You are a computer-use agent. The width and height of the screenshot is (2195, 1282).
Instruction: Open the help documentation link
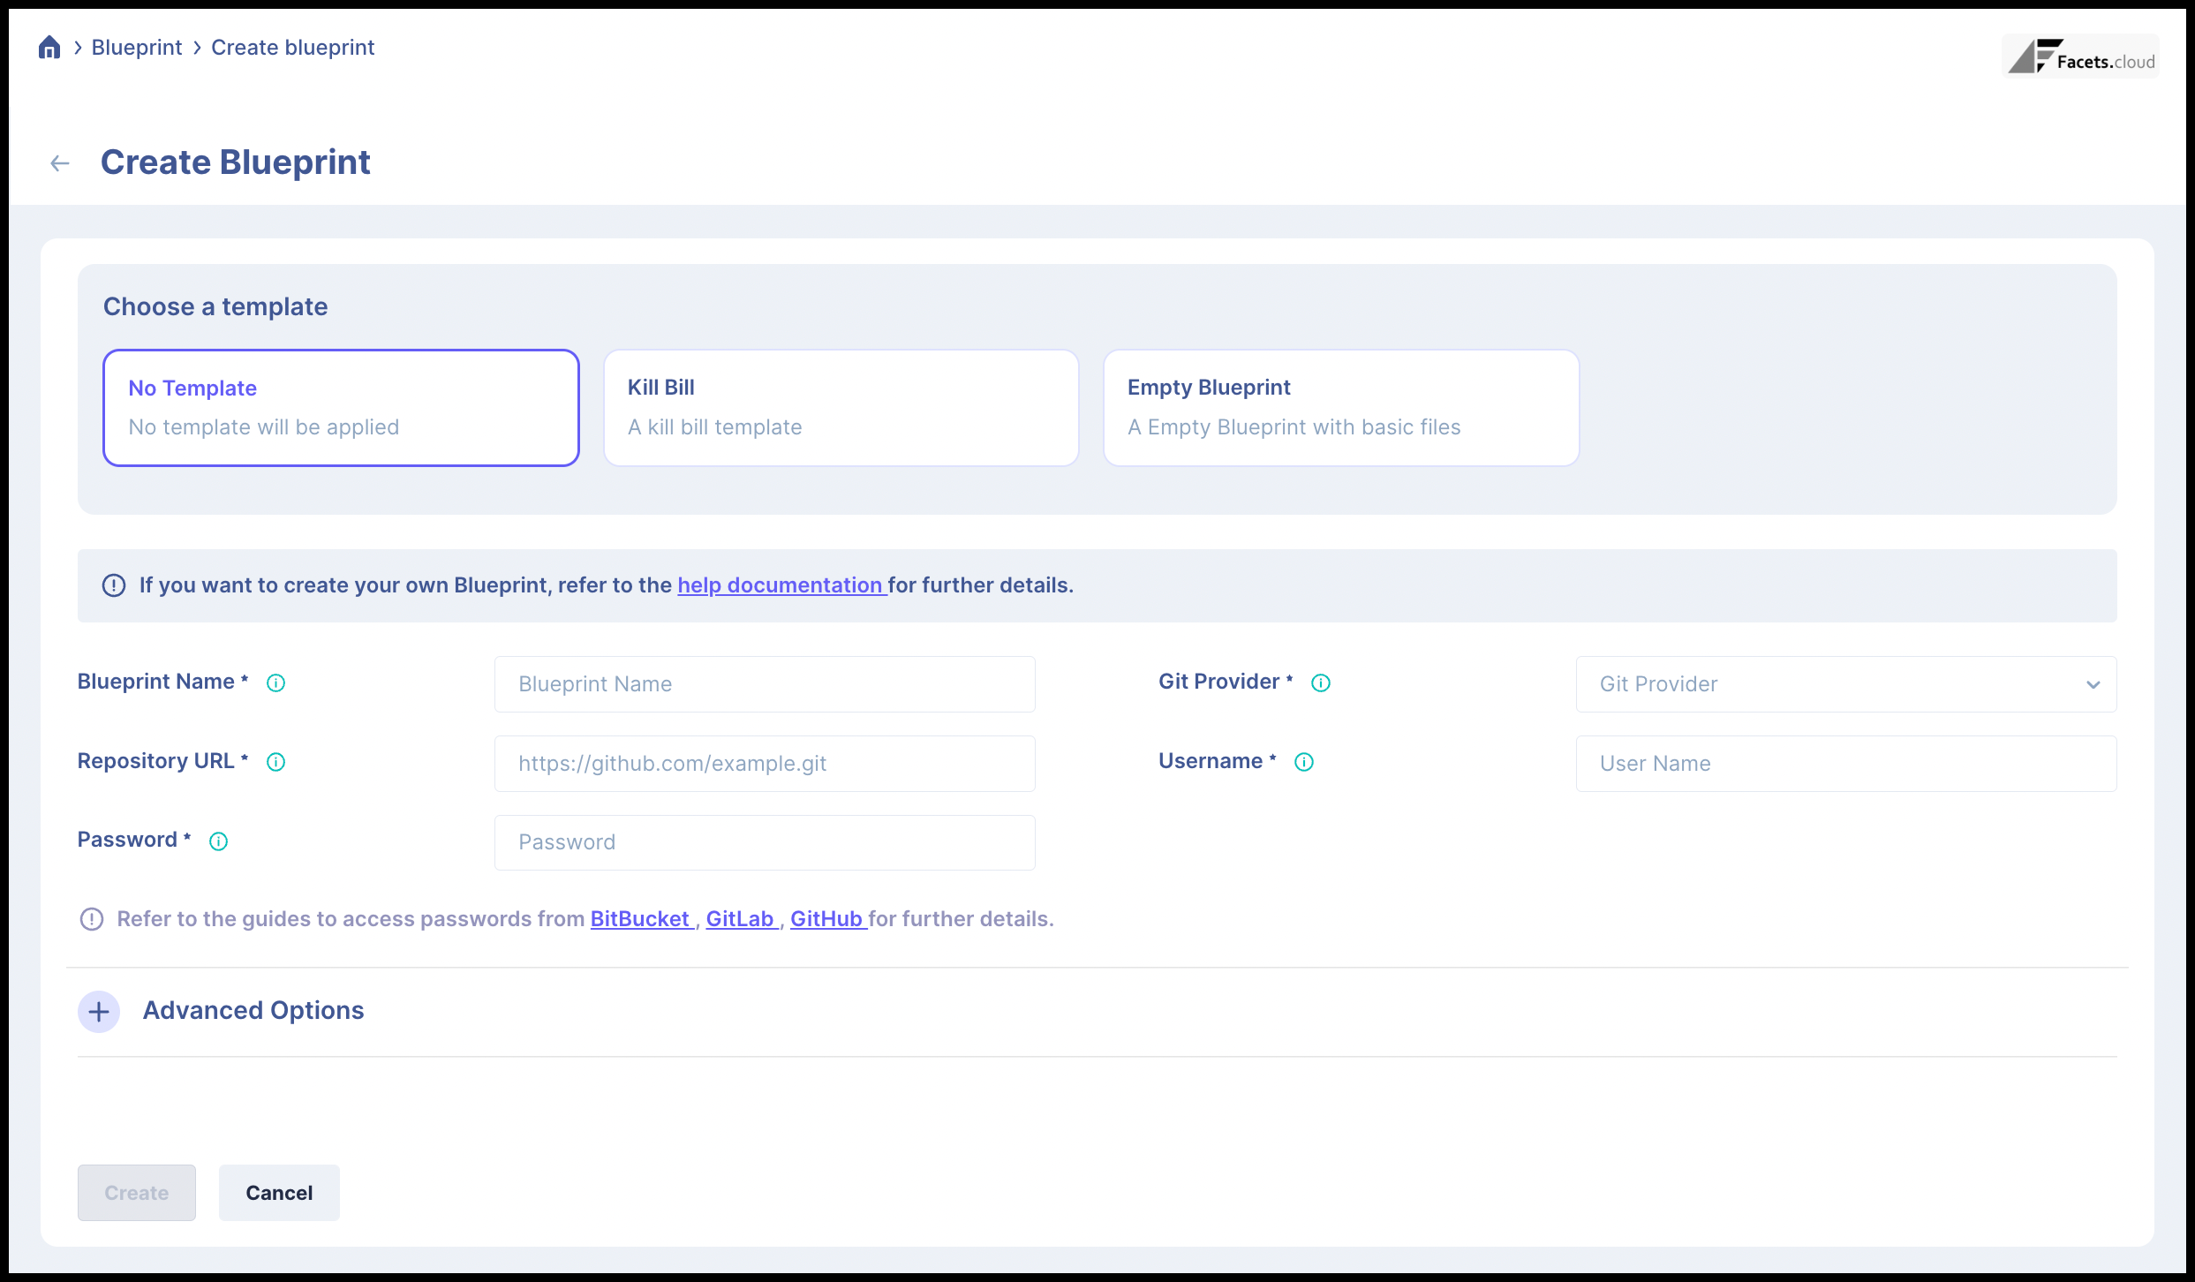pos(781,585)
